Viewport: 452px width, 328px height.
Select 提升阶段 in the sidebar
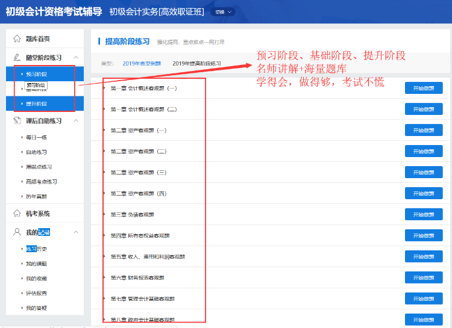36,104
